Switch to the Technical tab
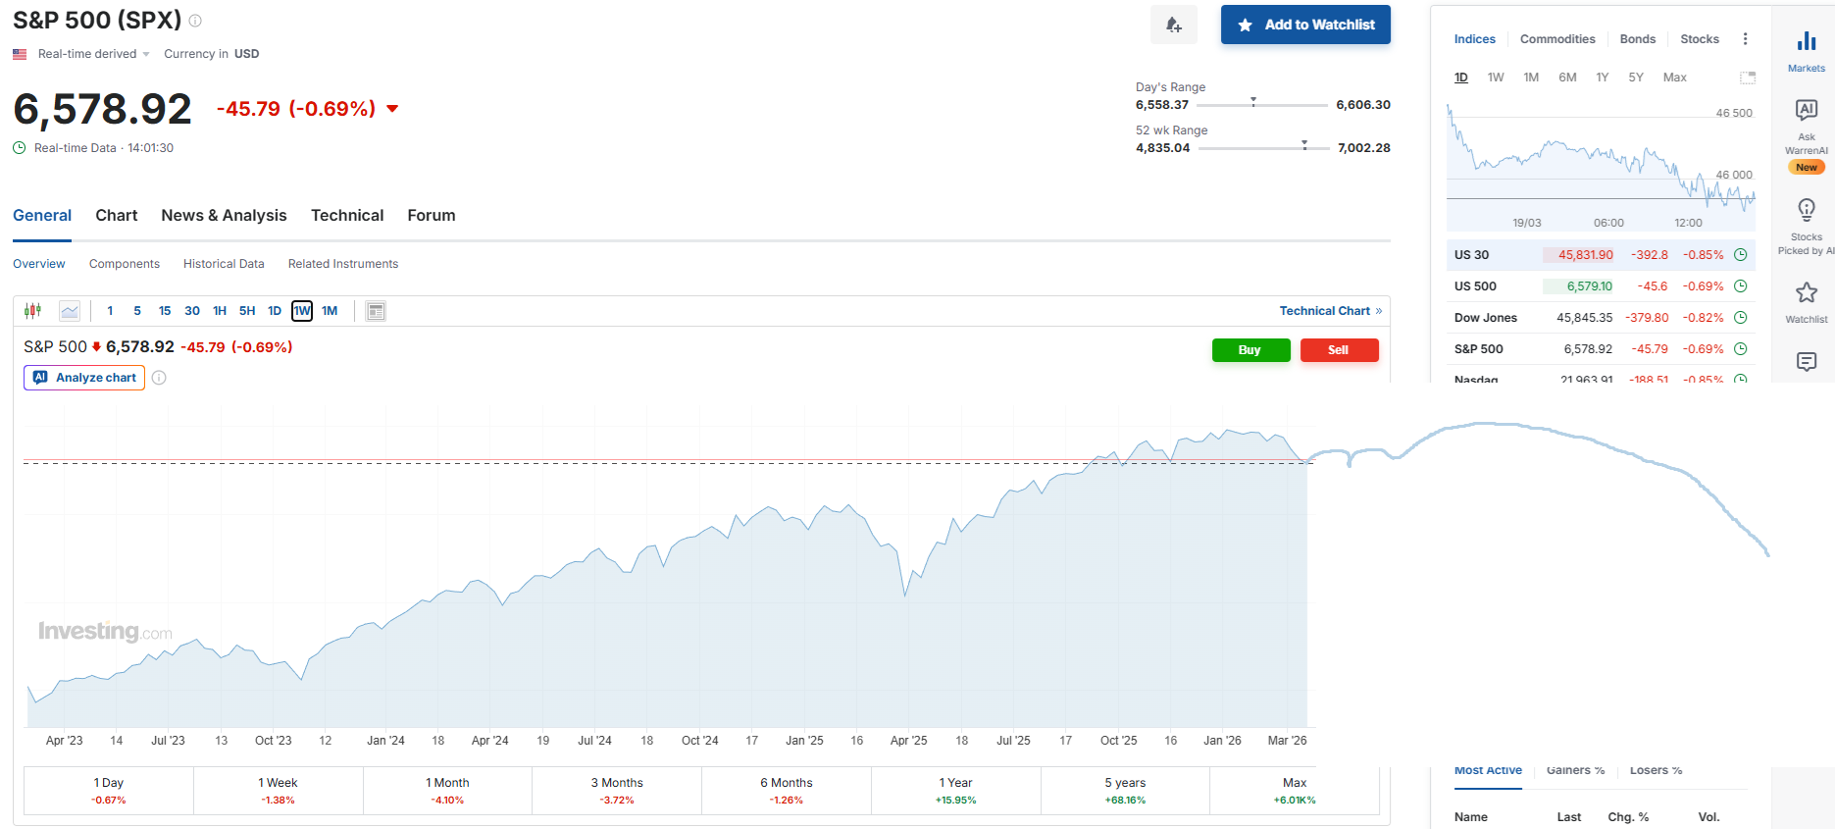The image size is (1835, 829). point(347,216)
